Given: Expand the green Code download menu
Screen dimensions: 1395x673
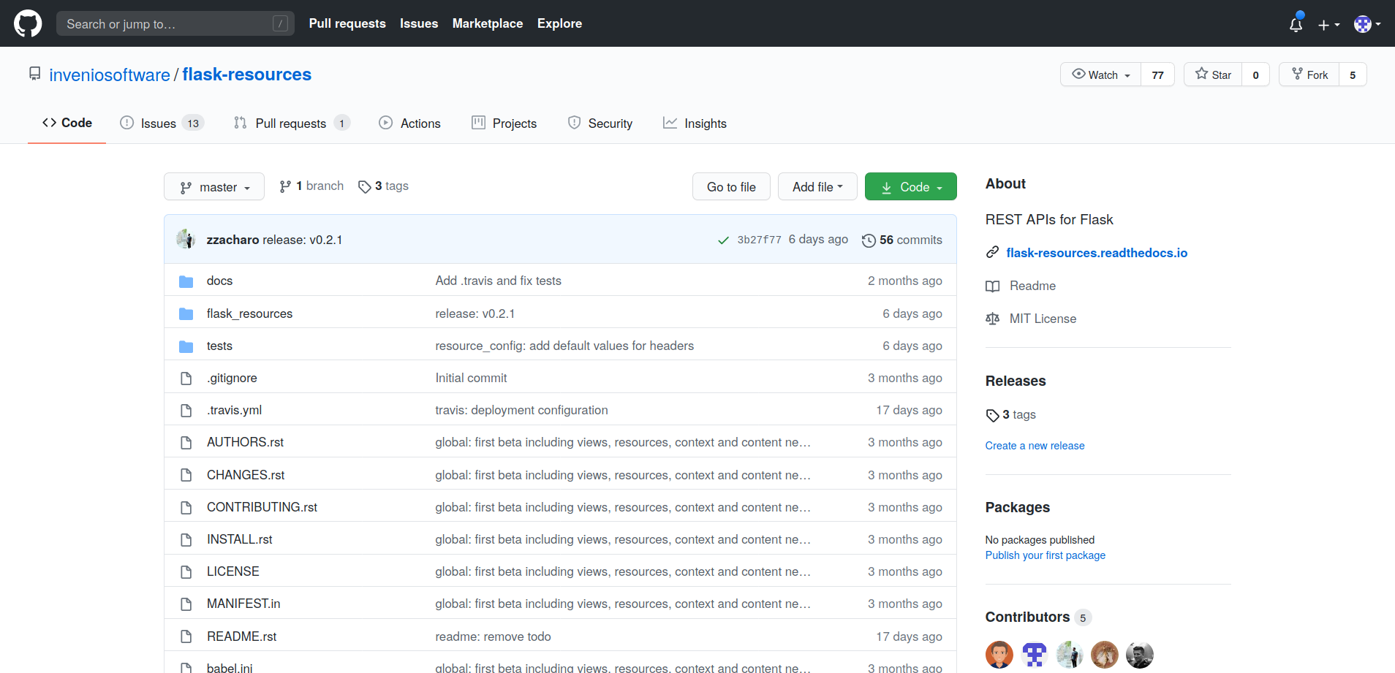Looking at the screenshot, I should [910, 187].
